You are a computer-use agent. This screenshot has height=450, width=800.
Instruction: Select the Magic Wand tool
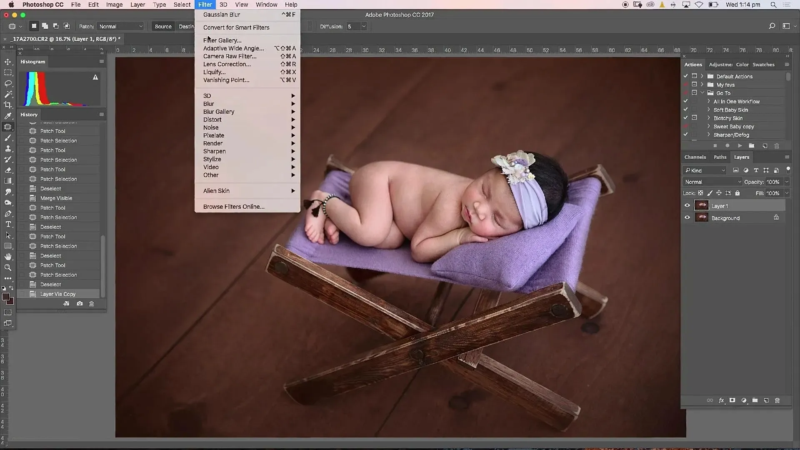(x=8, y=94)
